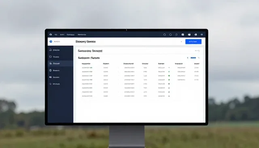Click the blue bar indicator between the pager chevrons
The image size is (259, 148).
click(x=193, y=58)
